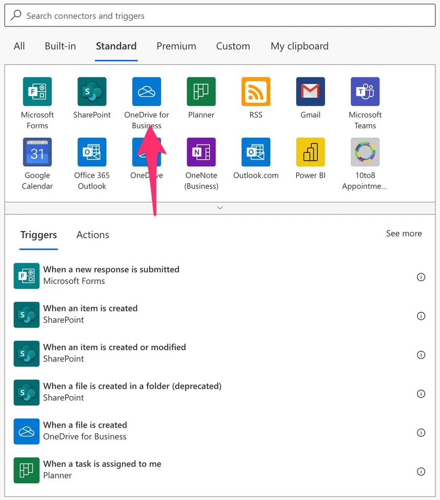Open the Microsoft Teams connector
Screen dimensions: 440x500
365,92
